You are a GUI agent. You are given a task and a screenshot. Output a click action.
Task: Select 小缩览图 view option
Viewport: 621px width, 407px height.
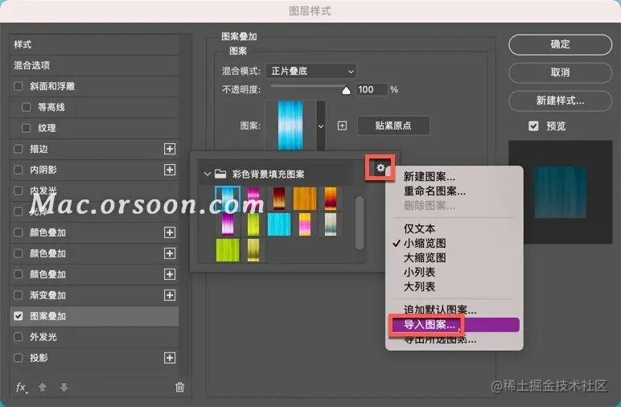tap(425, 243)
